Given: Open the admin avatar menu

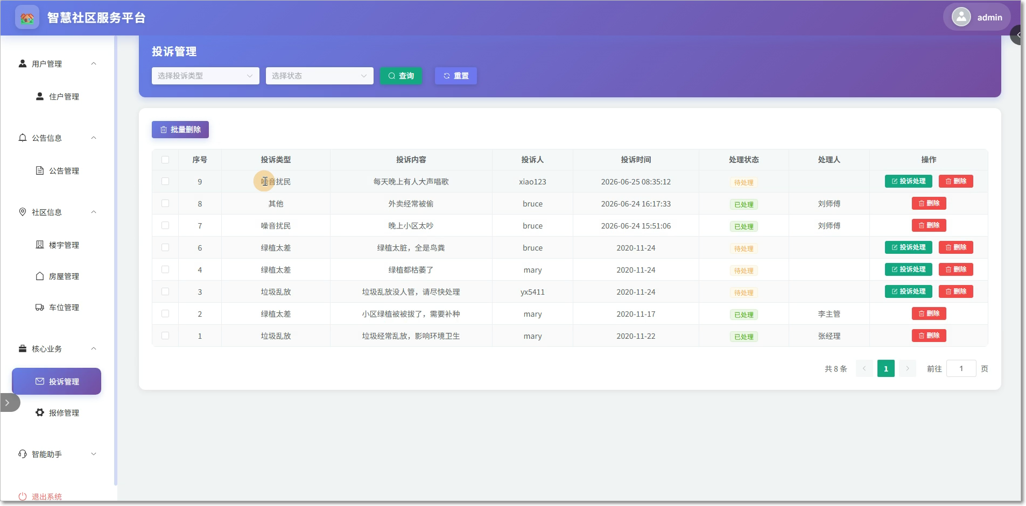Looking at the screenshot, I should tap(976, 17).
